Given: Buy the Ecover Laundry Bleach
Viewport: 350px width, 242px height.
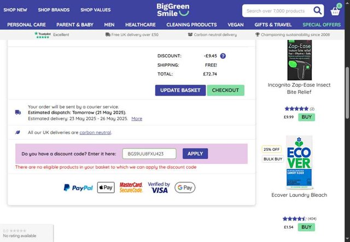Looking at the screenshot, I should (306, 227).
